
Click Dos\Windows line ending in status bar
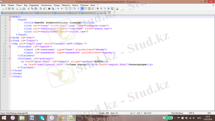[177, 113]
